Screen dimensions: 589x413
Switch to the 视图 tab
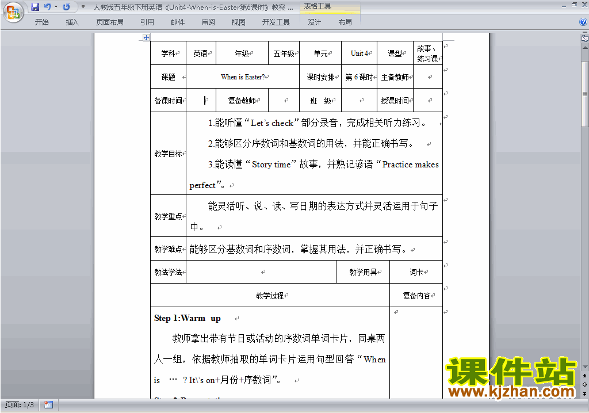click(239, 22)
